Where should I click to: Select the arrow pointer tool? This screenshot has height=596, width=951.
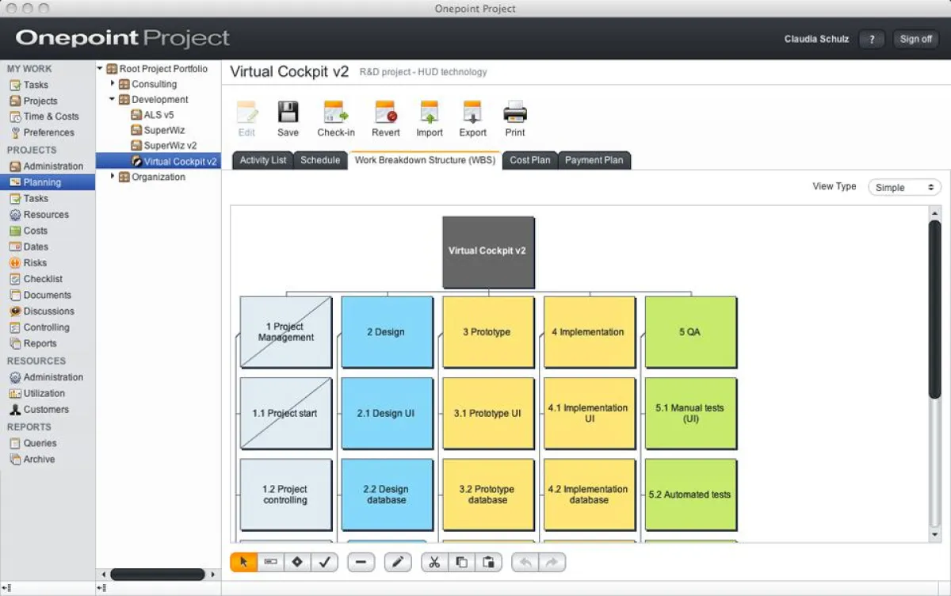243,562
